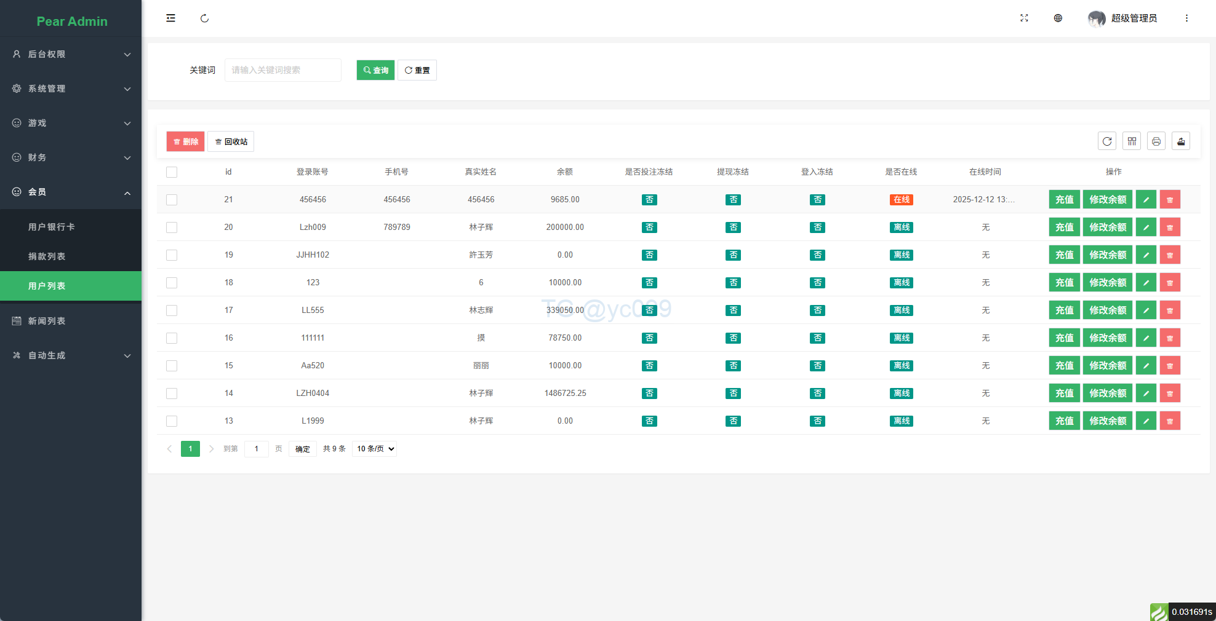This screenshot has width=1216, height=621.
Task: Click the red trash icon for Lzh009
Action: 1170,227
